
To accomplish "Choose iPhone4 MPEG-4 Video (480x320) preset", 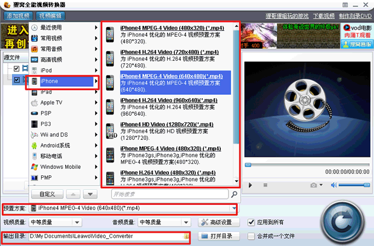I will click(168, 34).
